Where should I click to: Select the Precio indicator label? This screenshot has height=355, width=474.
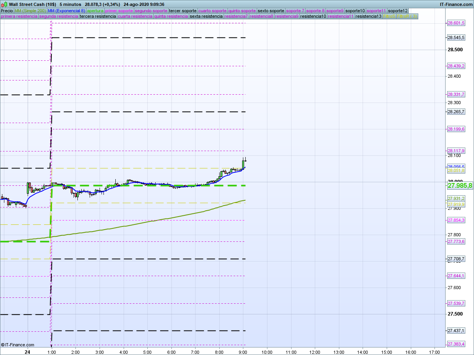(7, 11)
